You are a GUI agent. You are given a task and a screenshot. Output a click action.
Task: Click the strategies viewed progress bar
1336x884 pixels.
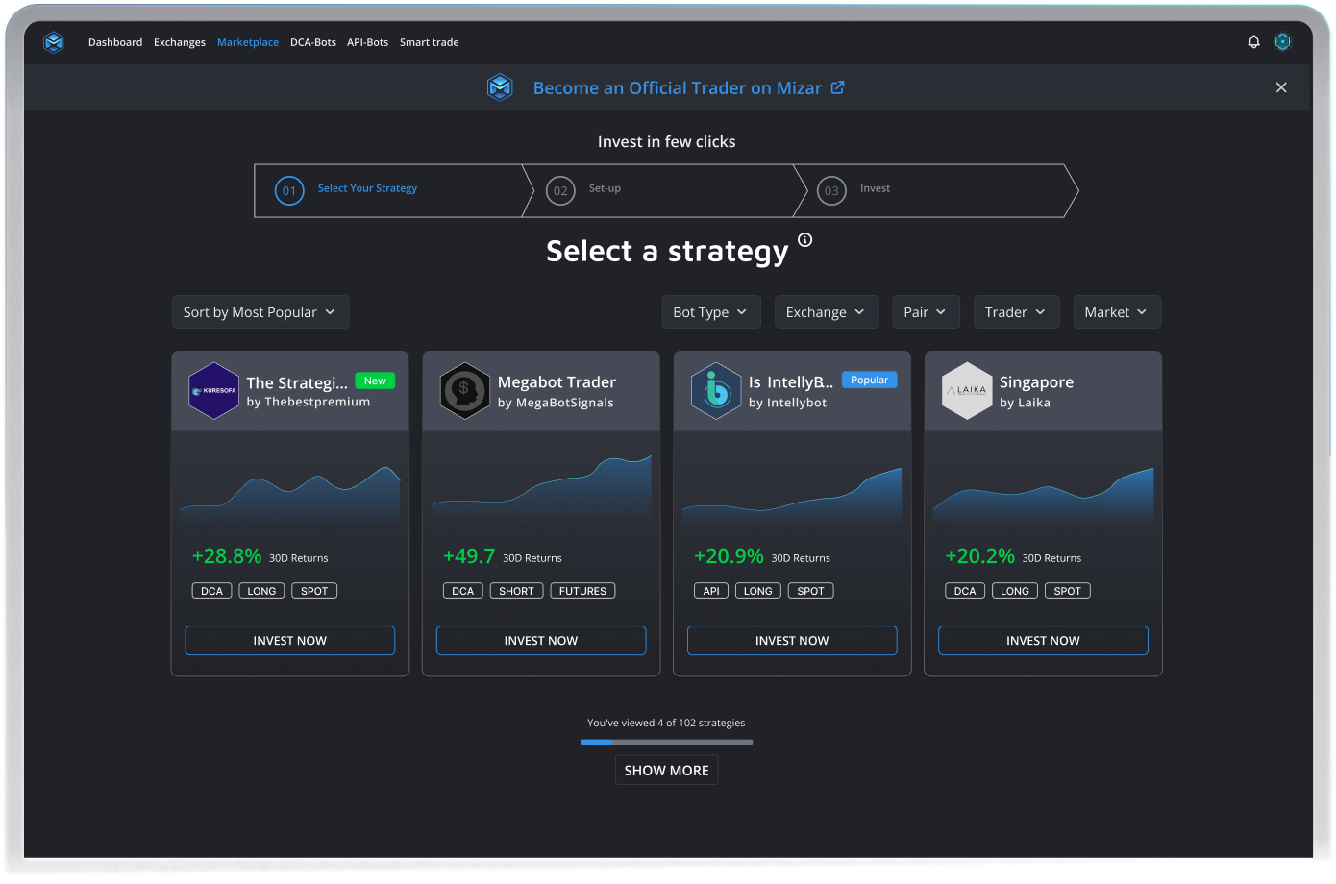coord(666,742)
